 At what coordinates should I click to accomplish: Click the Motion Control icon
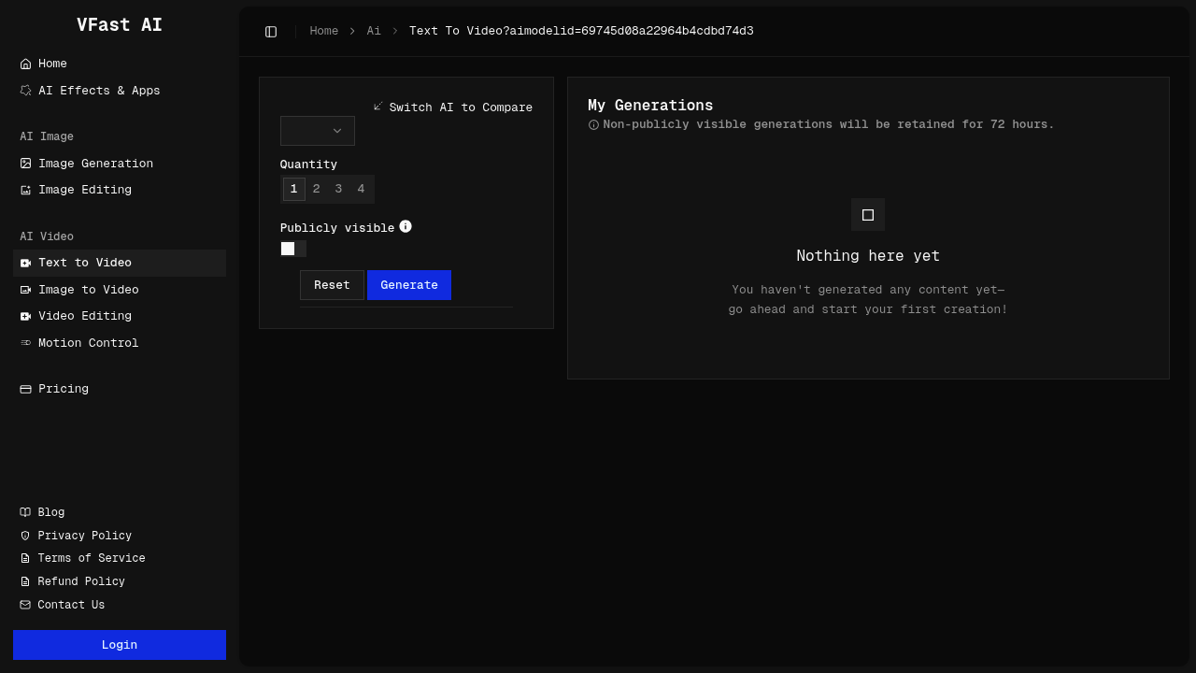tap(24, 343)
